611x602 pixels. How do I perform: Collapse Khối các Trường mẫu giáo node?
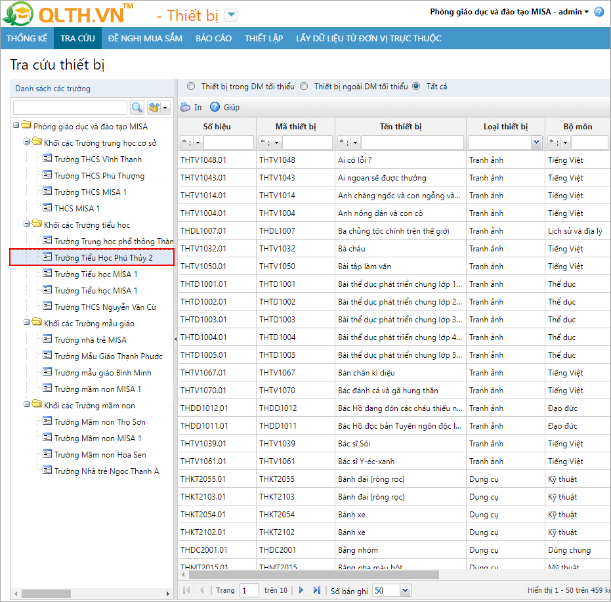[x=26, y=323]
